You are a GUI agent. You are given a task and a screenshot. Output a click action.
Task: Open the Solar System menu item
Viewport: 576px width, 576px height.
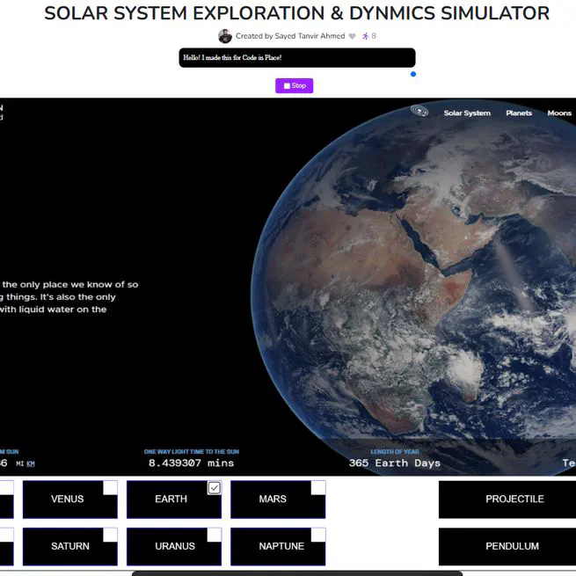pyautogui.click(x=467, y=113)
